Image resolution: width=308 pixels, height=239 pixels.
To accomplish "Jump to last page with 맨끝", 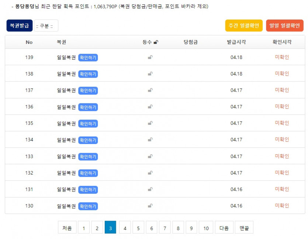I will pyautogui.click(x=244, y=227).
